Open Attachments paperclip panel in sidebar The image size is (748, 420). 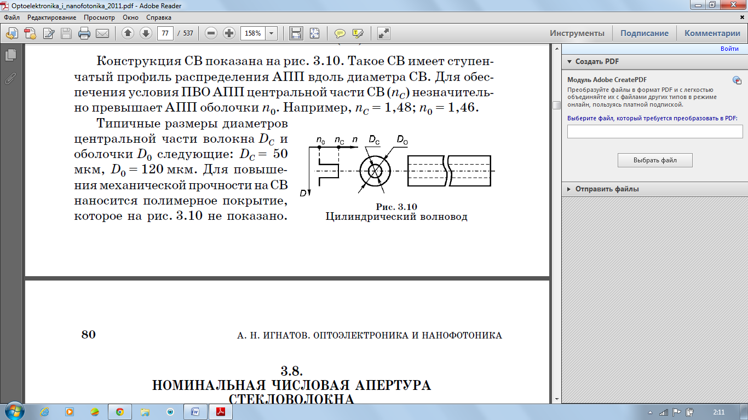pos(10,78)
